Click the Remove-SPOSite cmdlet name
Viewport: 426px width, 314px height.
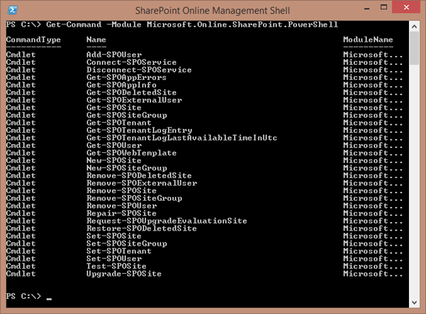(122, 190)
